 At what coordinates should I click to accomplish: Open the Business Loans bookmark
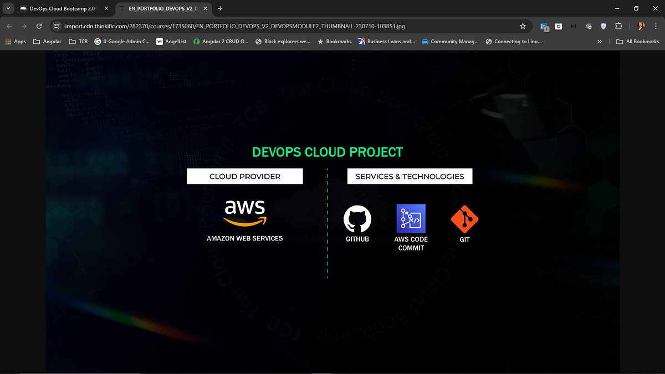click(x=387, y=41)
